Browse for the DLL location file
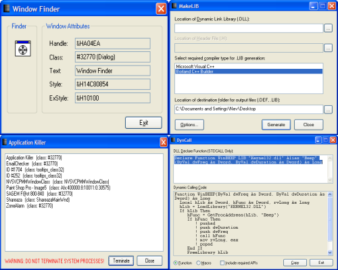This screenshot has height=270, width=338. click(328, 28)
